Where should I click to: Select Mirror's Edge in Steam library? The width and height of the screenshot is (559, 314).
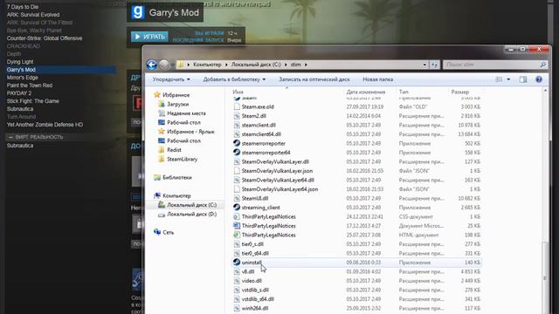tap(22, 78)
